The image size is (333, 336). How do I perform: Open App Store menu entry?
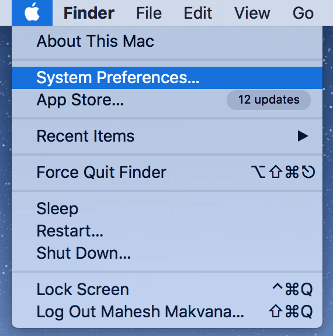[x=167, y=100]
